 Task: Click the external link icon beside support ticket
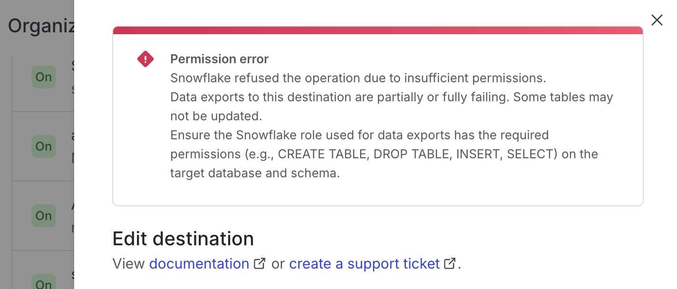(449, 263)
